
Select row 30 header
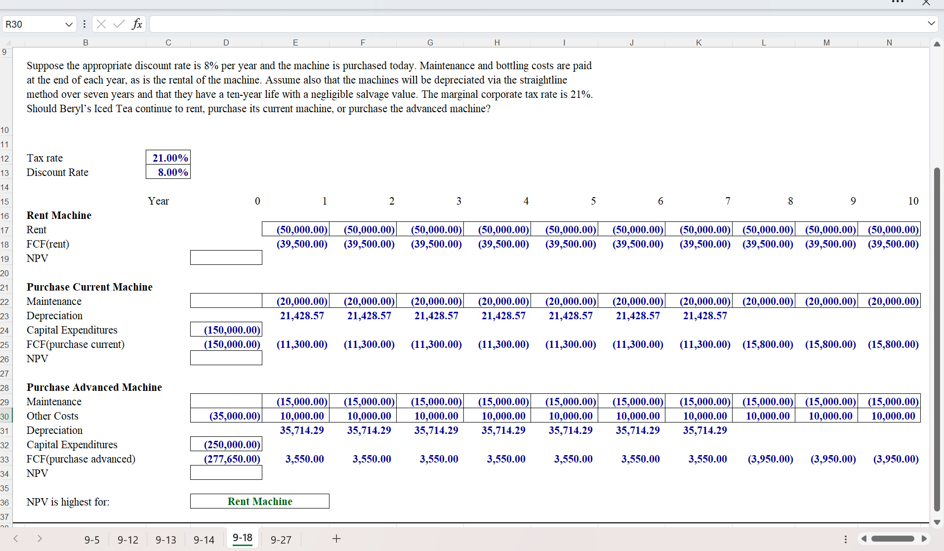click(5, 416)
